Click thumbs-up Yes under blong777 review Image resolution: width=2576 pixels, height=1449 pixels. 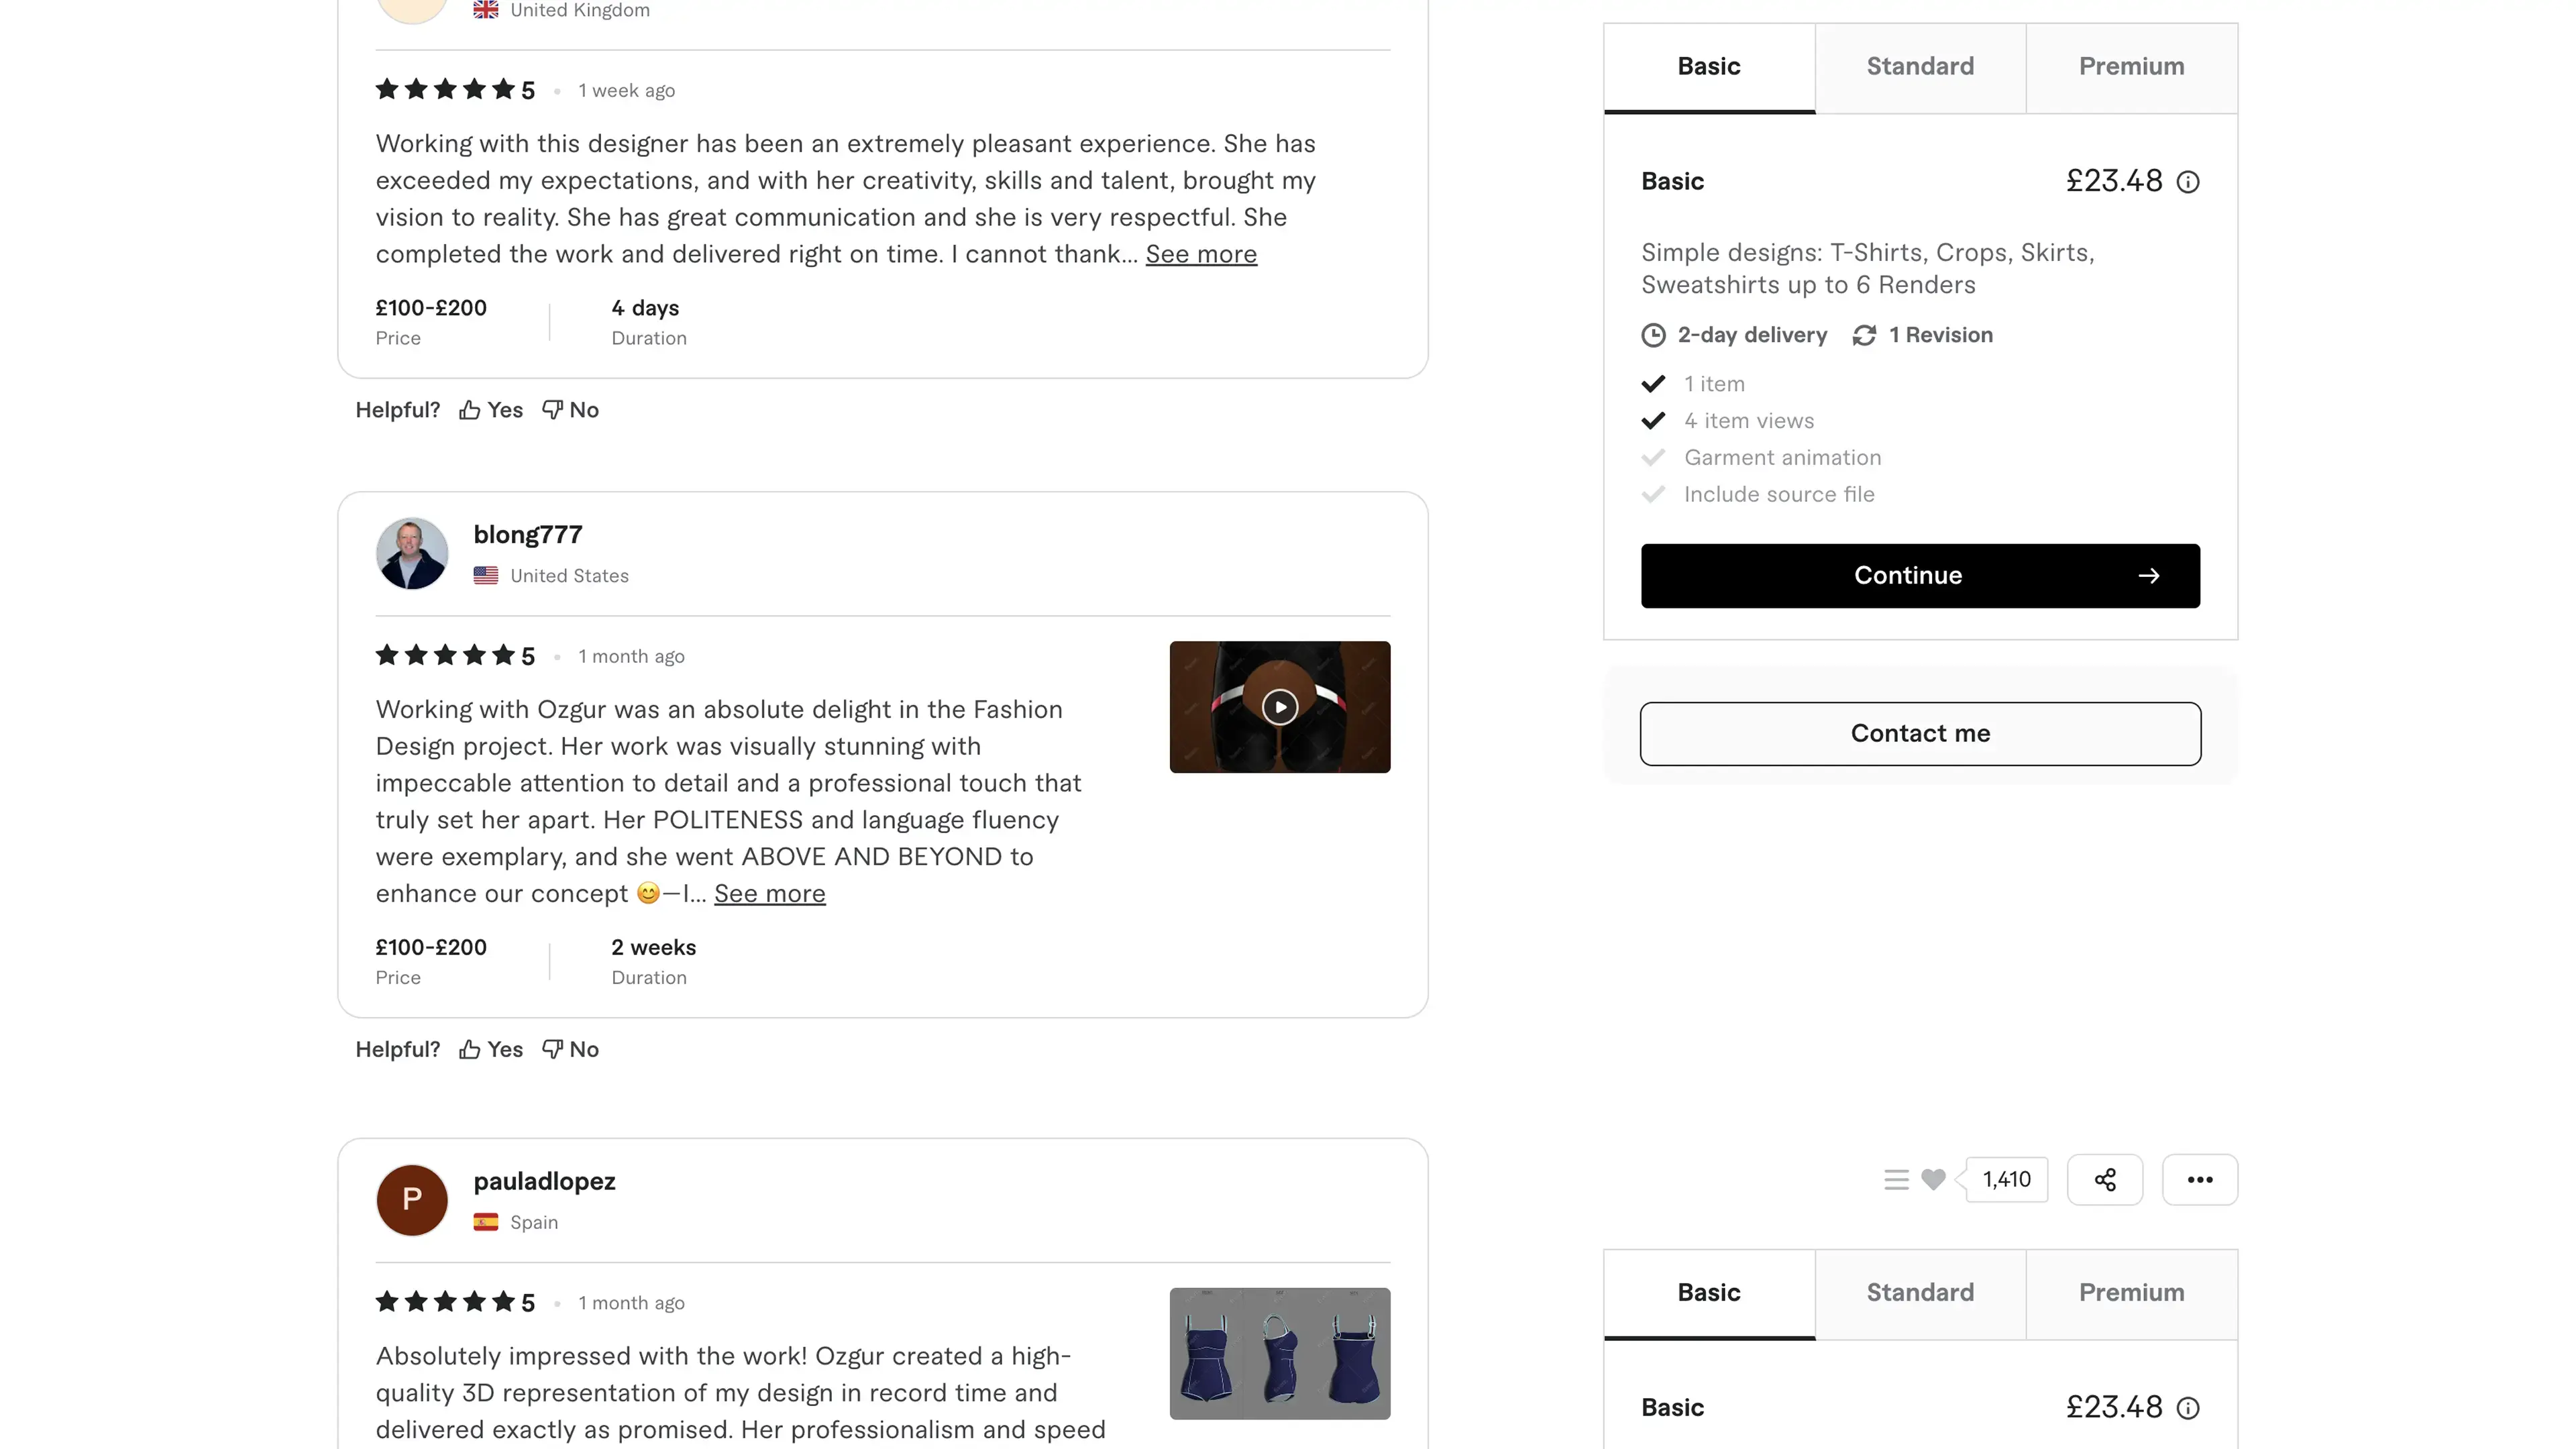click(x=491, y=1049)
